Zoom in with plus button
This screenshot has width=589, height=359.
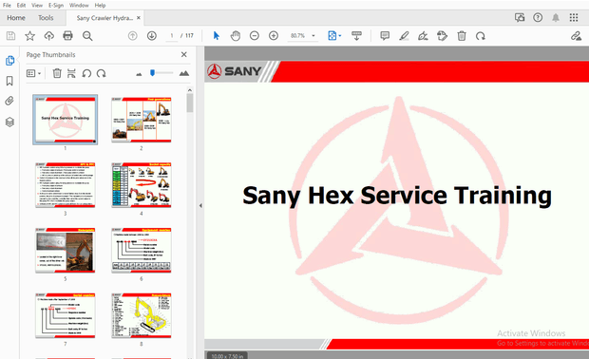coord(274,36)
